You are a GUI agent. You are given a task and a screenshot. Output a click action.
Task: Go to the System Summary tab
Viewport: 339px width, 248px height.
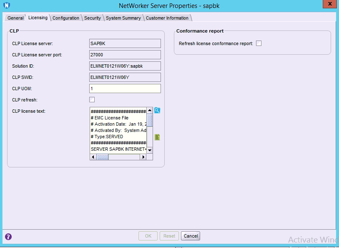[123, 18]
